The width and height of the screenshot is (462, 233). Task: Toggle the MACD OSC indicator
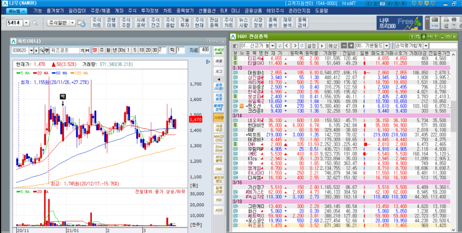click(x=219, y=138)
